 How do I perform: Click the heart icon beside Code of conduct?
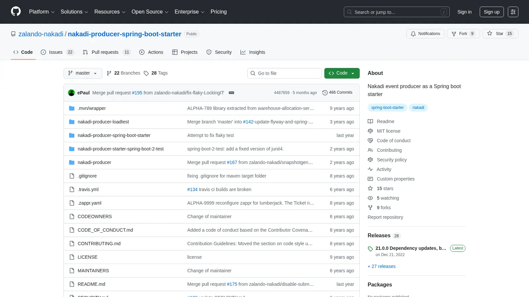[x=370, y=141]
